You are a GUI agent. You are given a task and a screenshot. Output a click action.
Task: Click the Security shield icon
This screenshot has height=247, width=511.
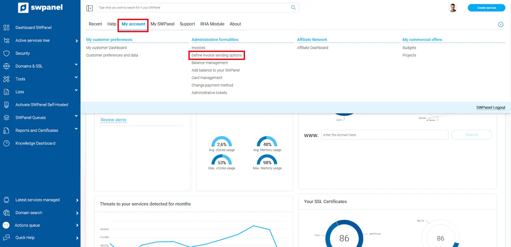click(x=6, y=53)
